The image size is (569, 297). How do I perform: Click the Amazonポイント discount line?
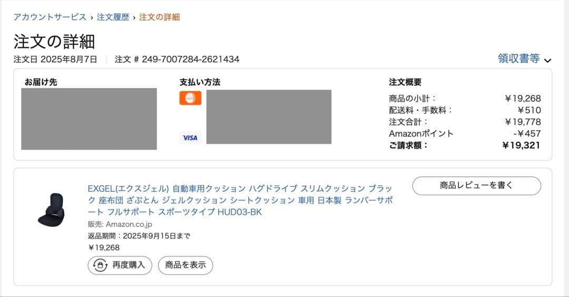point(465,134)
